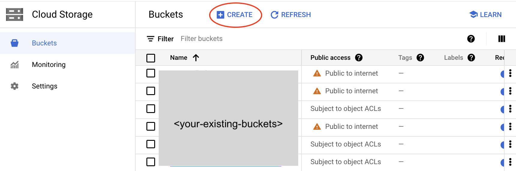Click the REFRESH button
The width and height of the screenshot is (516, 171).
pyautogui.click(x=291, y=15)
